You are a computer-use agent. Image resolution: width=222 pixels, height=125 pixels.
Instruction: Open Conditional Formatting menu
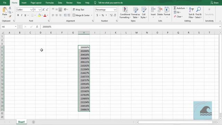click(125, 13)
